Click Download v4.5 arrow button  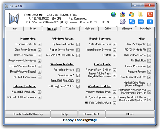78,76
